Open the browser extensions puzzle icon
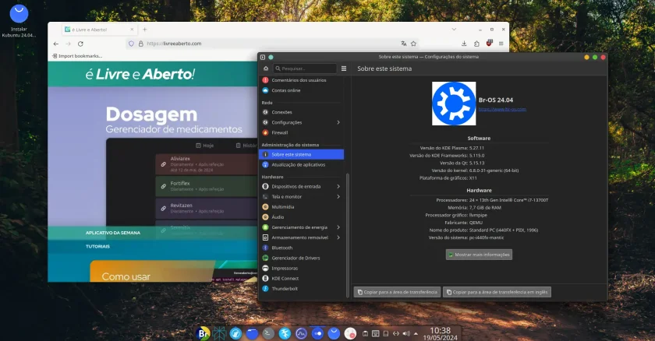The height and width of the screenshot is (341, 655). pyautogui.click(x=476, y=44)
